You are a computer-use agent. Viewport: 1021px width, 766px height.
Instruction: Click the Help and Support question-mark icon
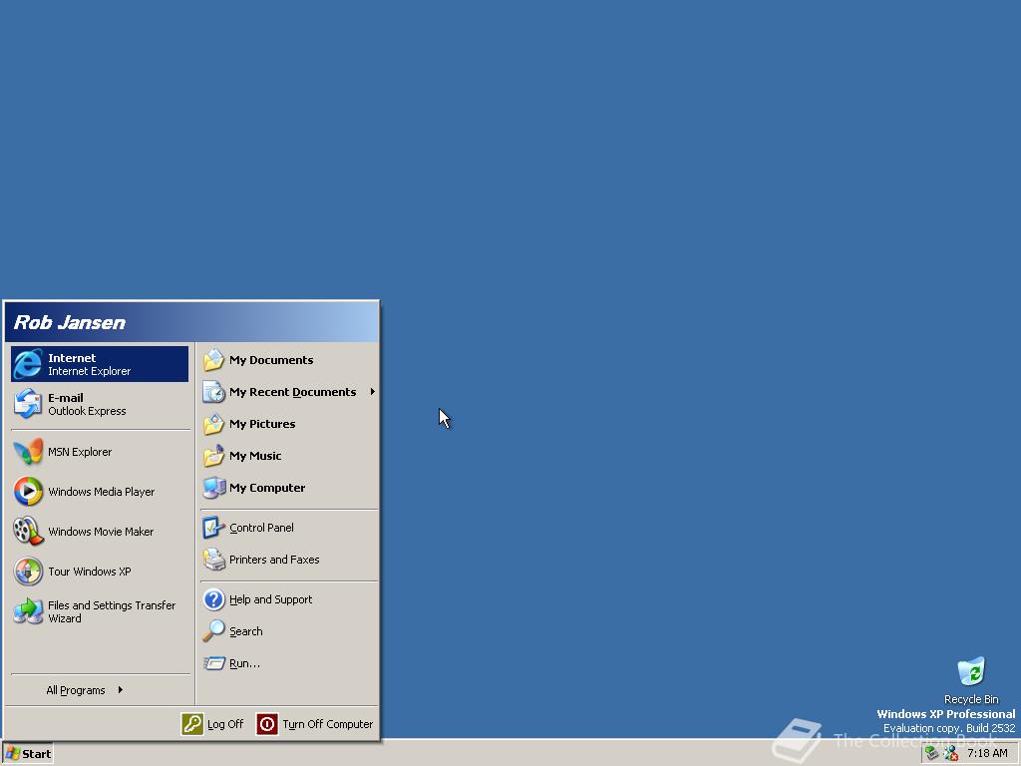[213, 599]
